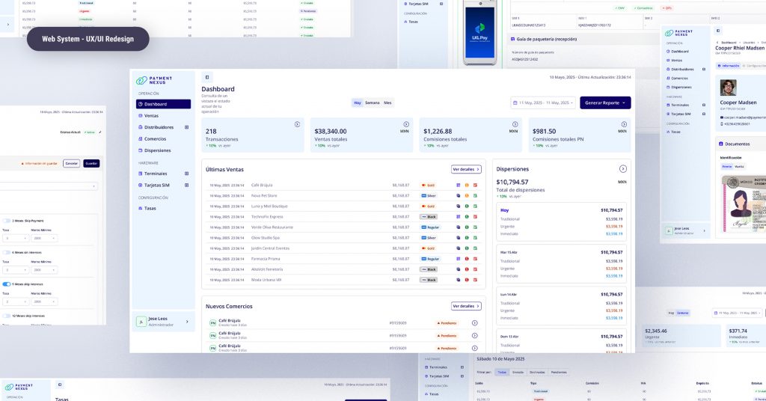
Task: Click the pencil edit icon beside Estatus Actual
Action: (99, 132)
